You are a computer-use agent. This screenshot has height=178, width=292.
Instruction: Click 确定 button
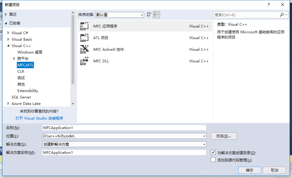[249, 170]
